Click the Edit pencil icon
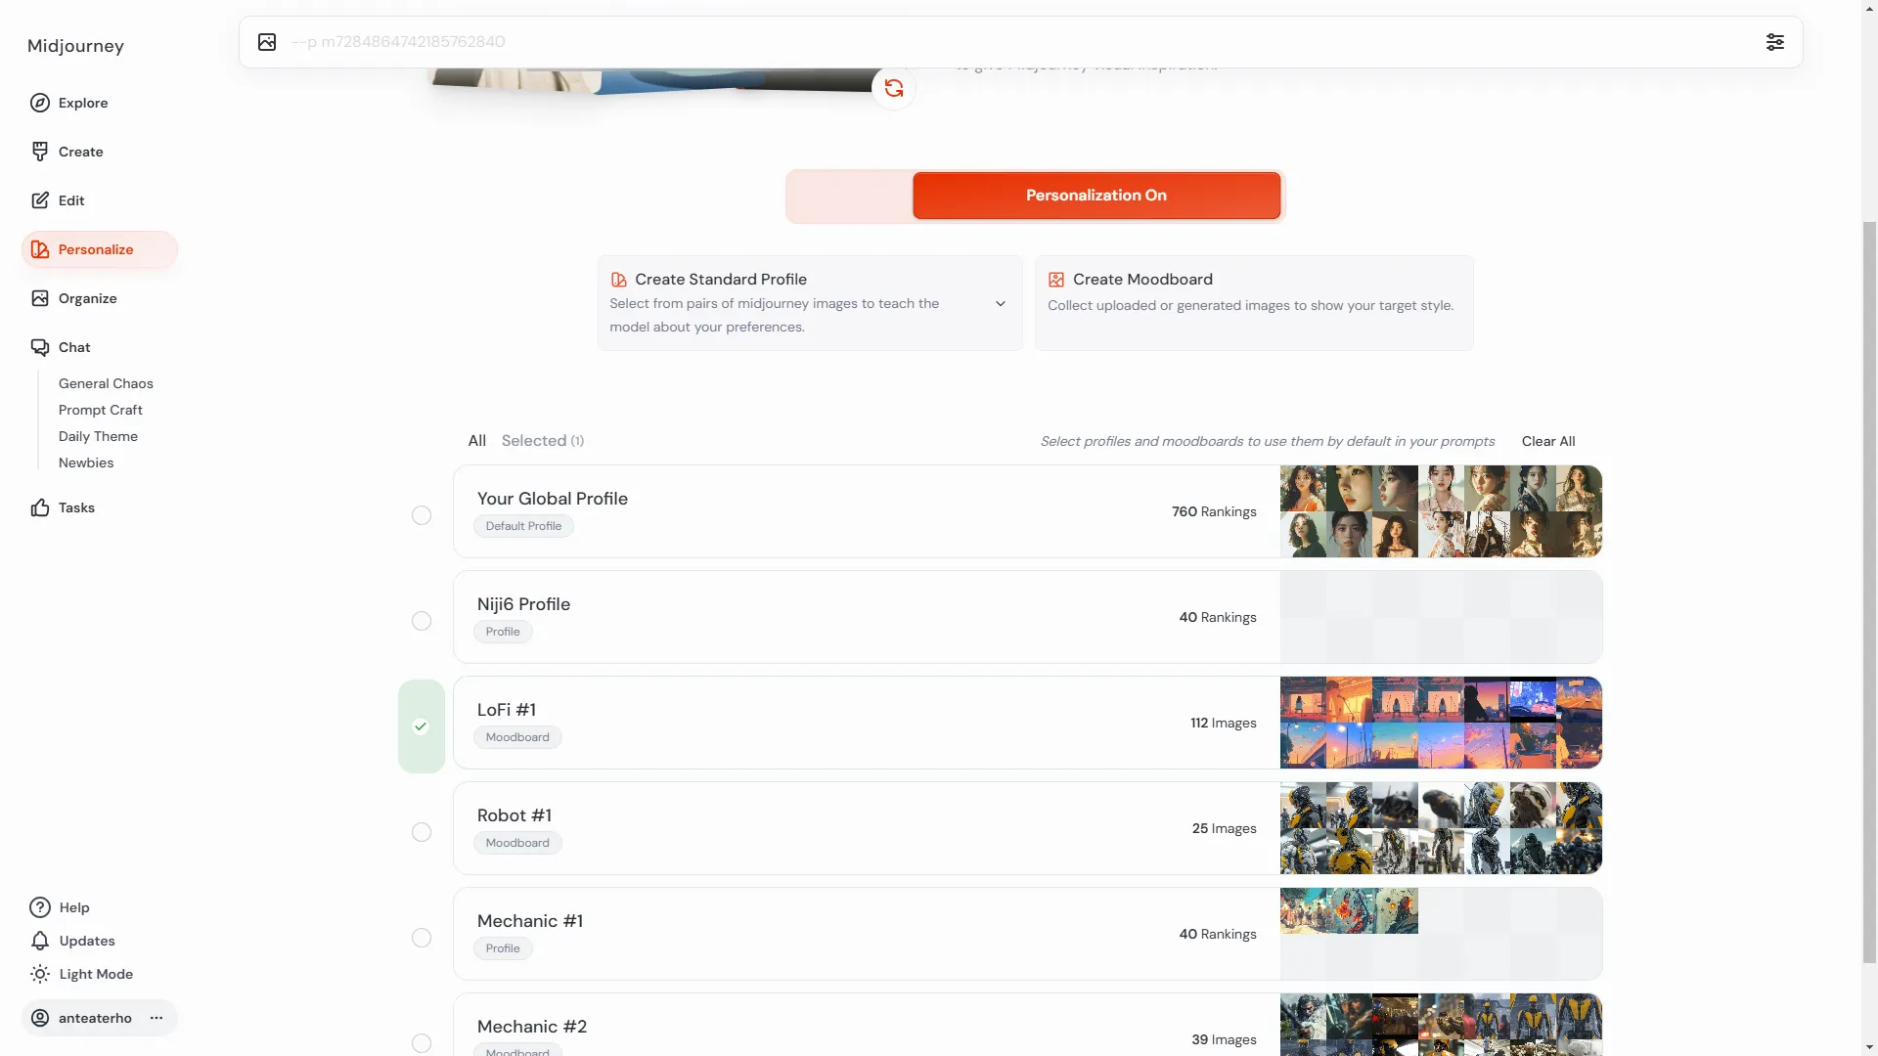 40,200
